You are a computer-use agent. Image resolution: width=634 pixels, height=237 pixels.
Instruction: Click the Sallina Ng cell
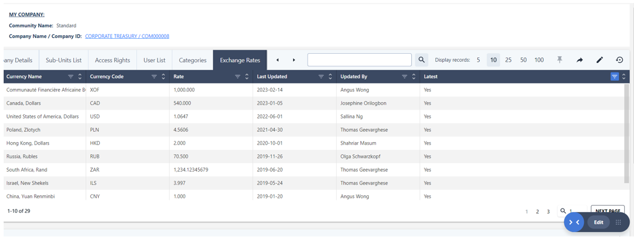tap(378, 117)
